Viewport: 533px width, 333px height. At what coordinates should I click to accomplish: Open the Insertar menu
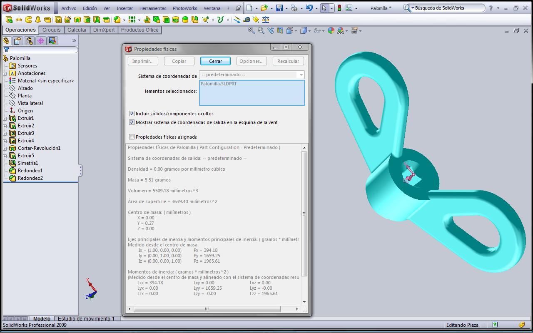pos(125,8)
